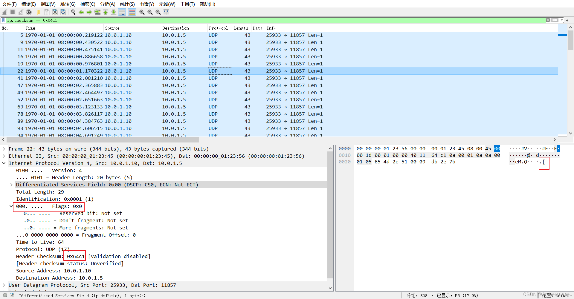Image resolution: width=574 pixels, height=299 pixels.
Task: Add a filter button with plus
Action: tap(567, 20)
